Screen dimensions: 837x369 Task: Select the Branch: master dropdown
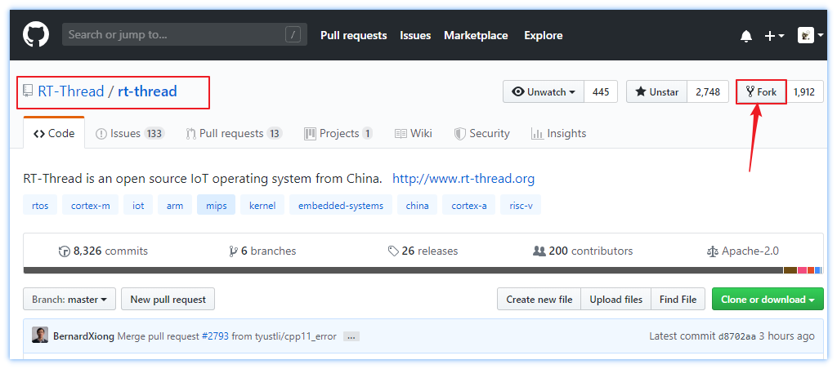click(x=69, y=300)
